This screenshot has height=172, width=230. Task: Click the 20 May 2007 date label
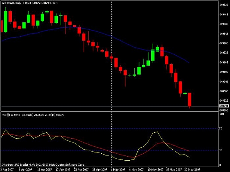coord(192,170)
